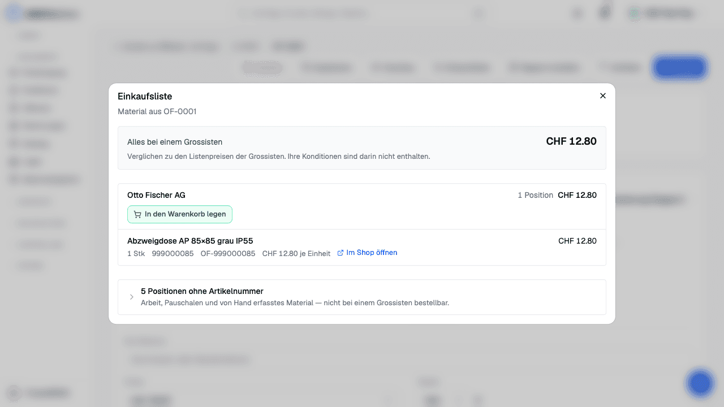
Task: Click the total CHF 12.80 in summary box
Action: [x=571, y=141]
